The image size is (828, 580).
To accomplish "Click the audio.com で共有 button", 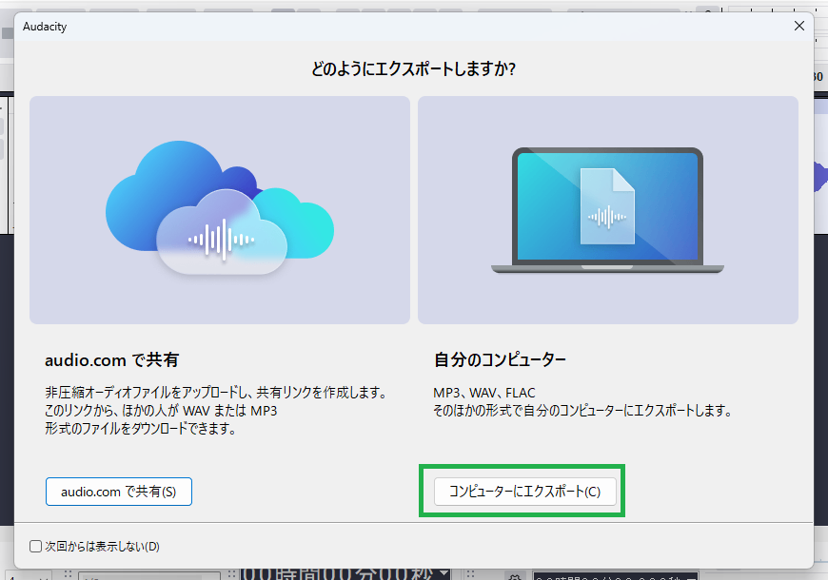I will point(119,492).
